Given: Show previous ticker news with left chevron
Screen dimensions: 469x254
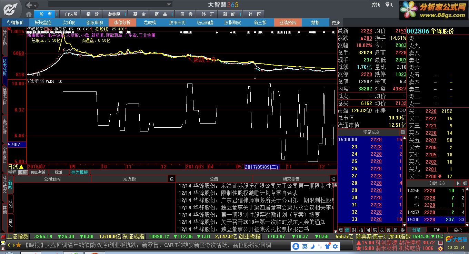Looking at the screenshot, I should [x=9, y=245].
